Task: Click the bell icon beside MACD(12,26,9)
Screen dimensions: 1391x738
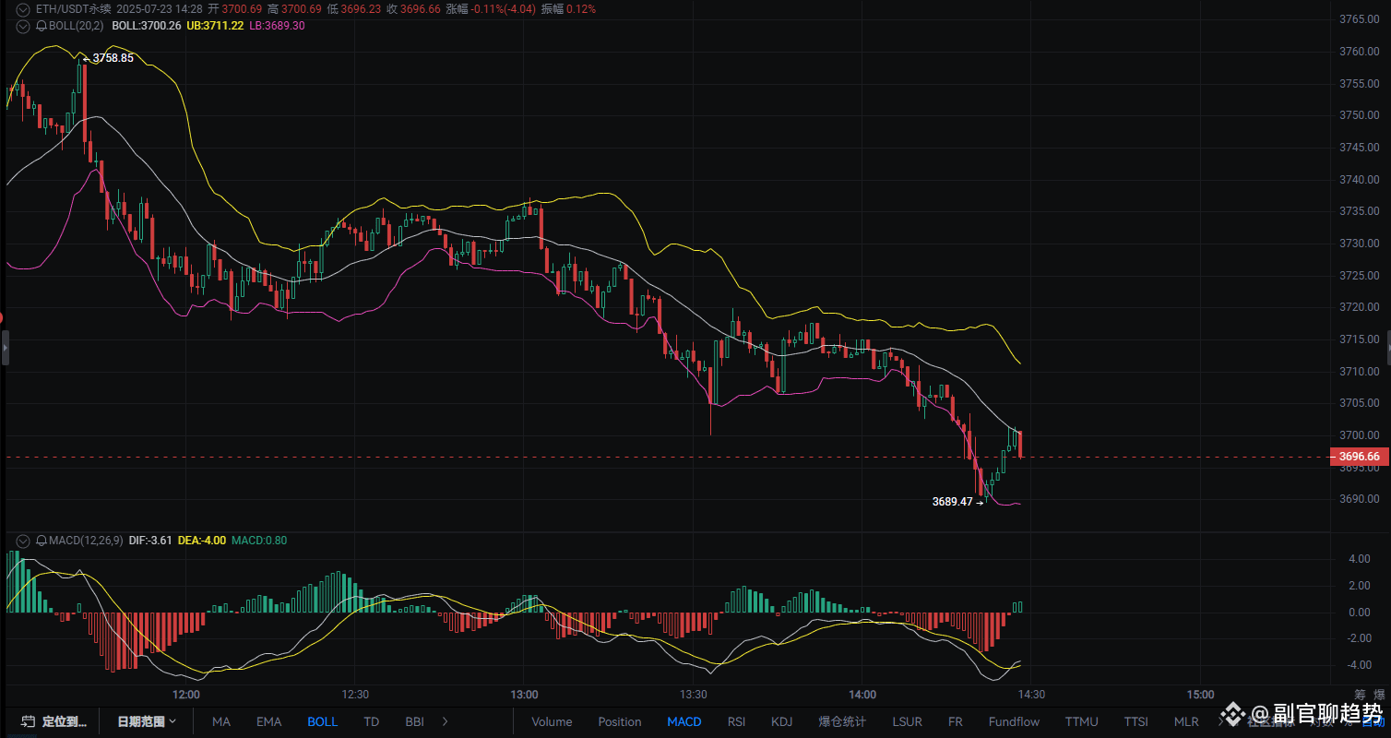Action: pyautogui.click(x=42, y=540)
